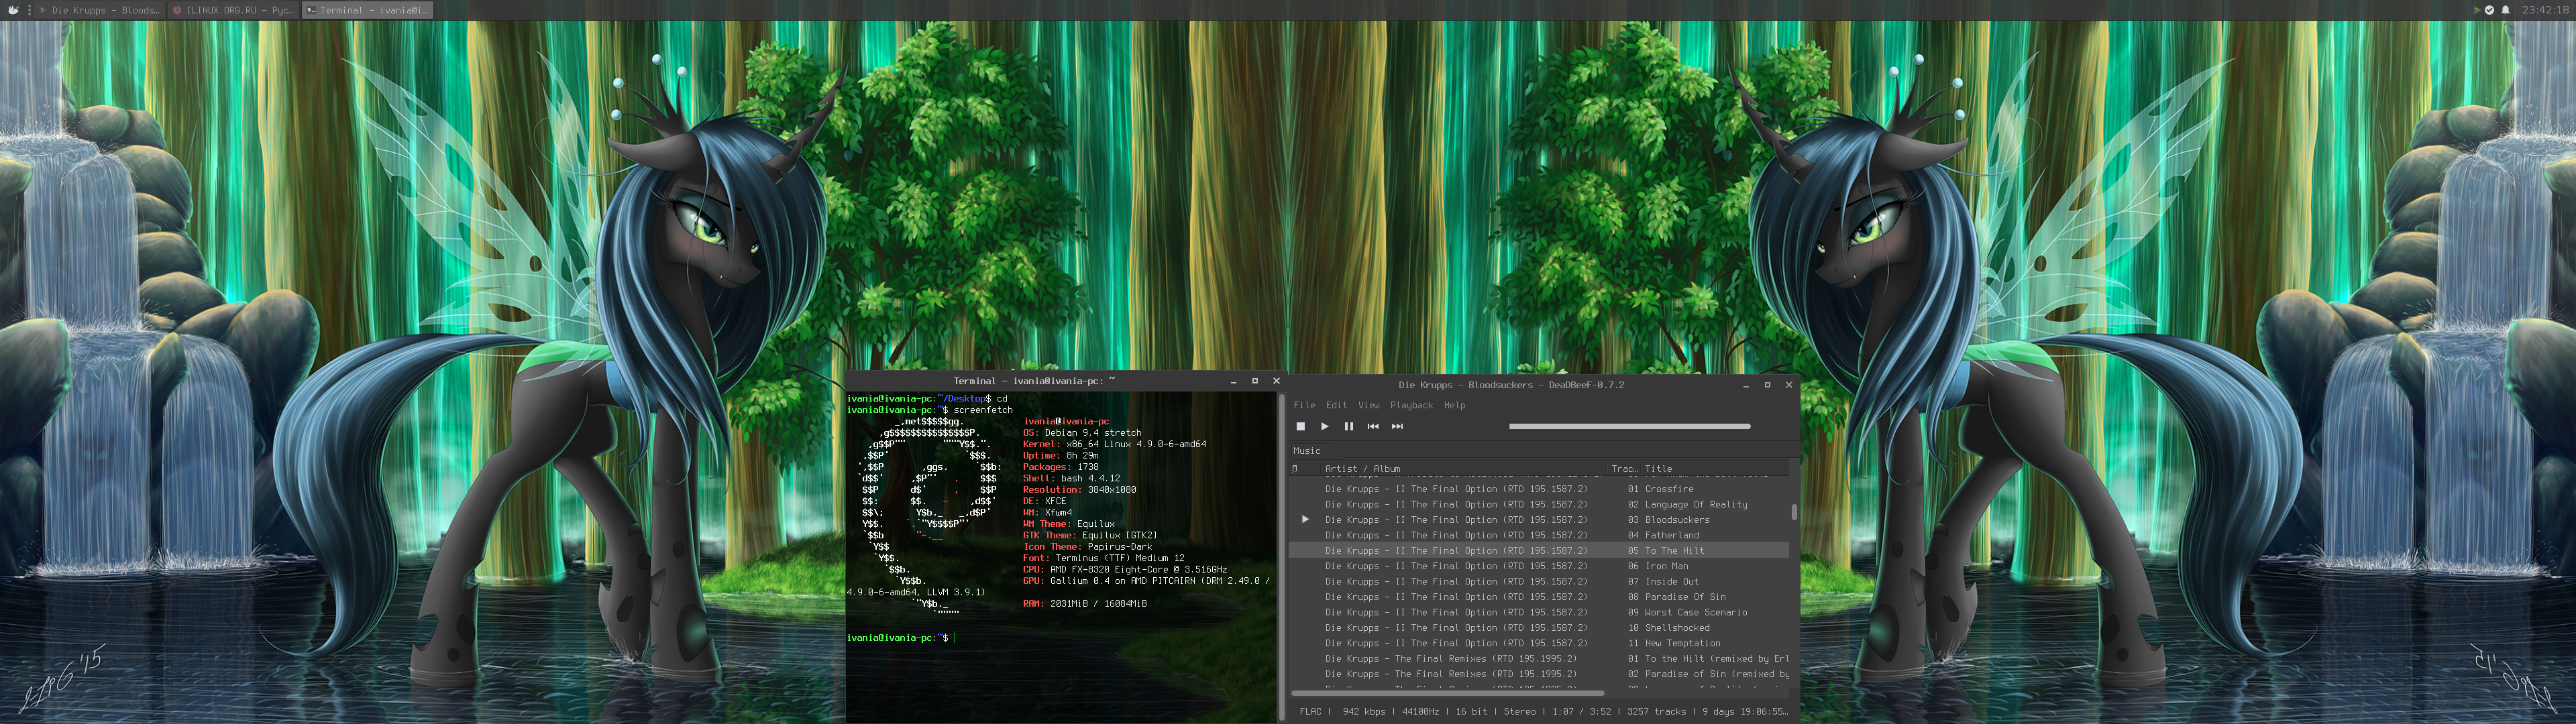
Task: Select track 06 Iron Man
Action: [x=1538, y=566]
